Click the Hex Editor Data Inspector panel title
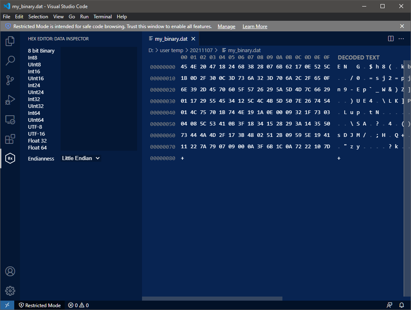The image size is (411, 310). [x=58, y=39]
